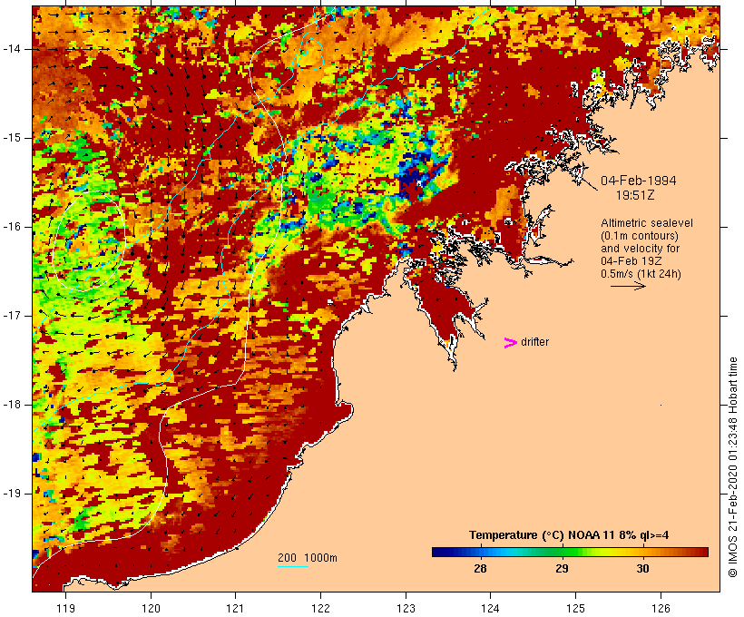This screenshot has width=744, height=617.
Task: Click the green 29 degree section of colorbar
Action: [x=563, y=552]
